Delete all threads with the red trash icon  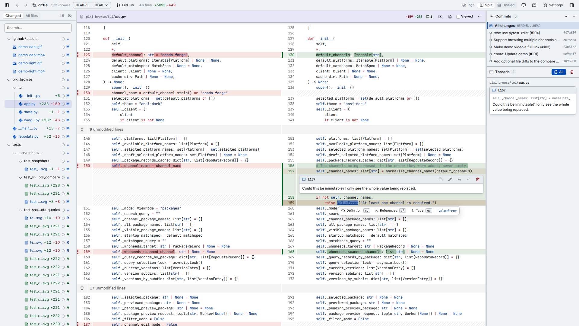click(x=572, y=72)
